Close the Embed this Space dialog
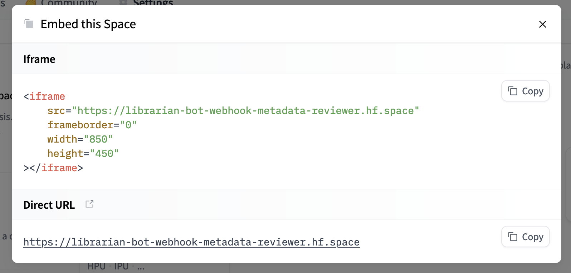 pyautogui.click(x=542, y=24)
